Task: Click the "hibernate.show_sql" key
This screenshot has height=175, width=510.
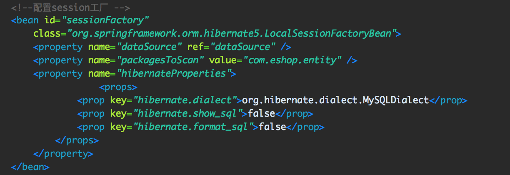Action: click(x=190, y=113)
